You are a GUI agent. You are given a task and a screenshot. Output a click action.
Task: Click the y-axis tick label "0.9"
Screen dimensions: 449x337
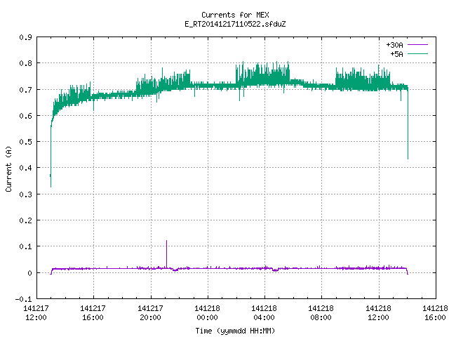point(25,37)
